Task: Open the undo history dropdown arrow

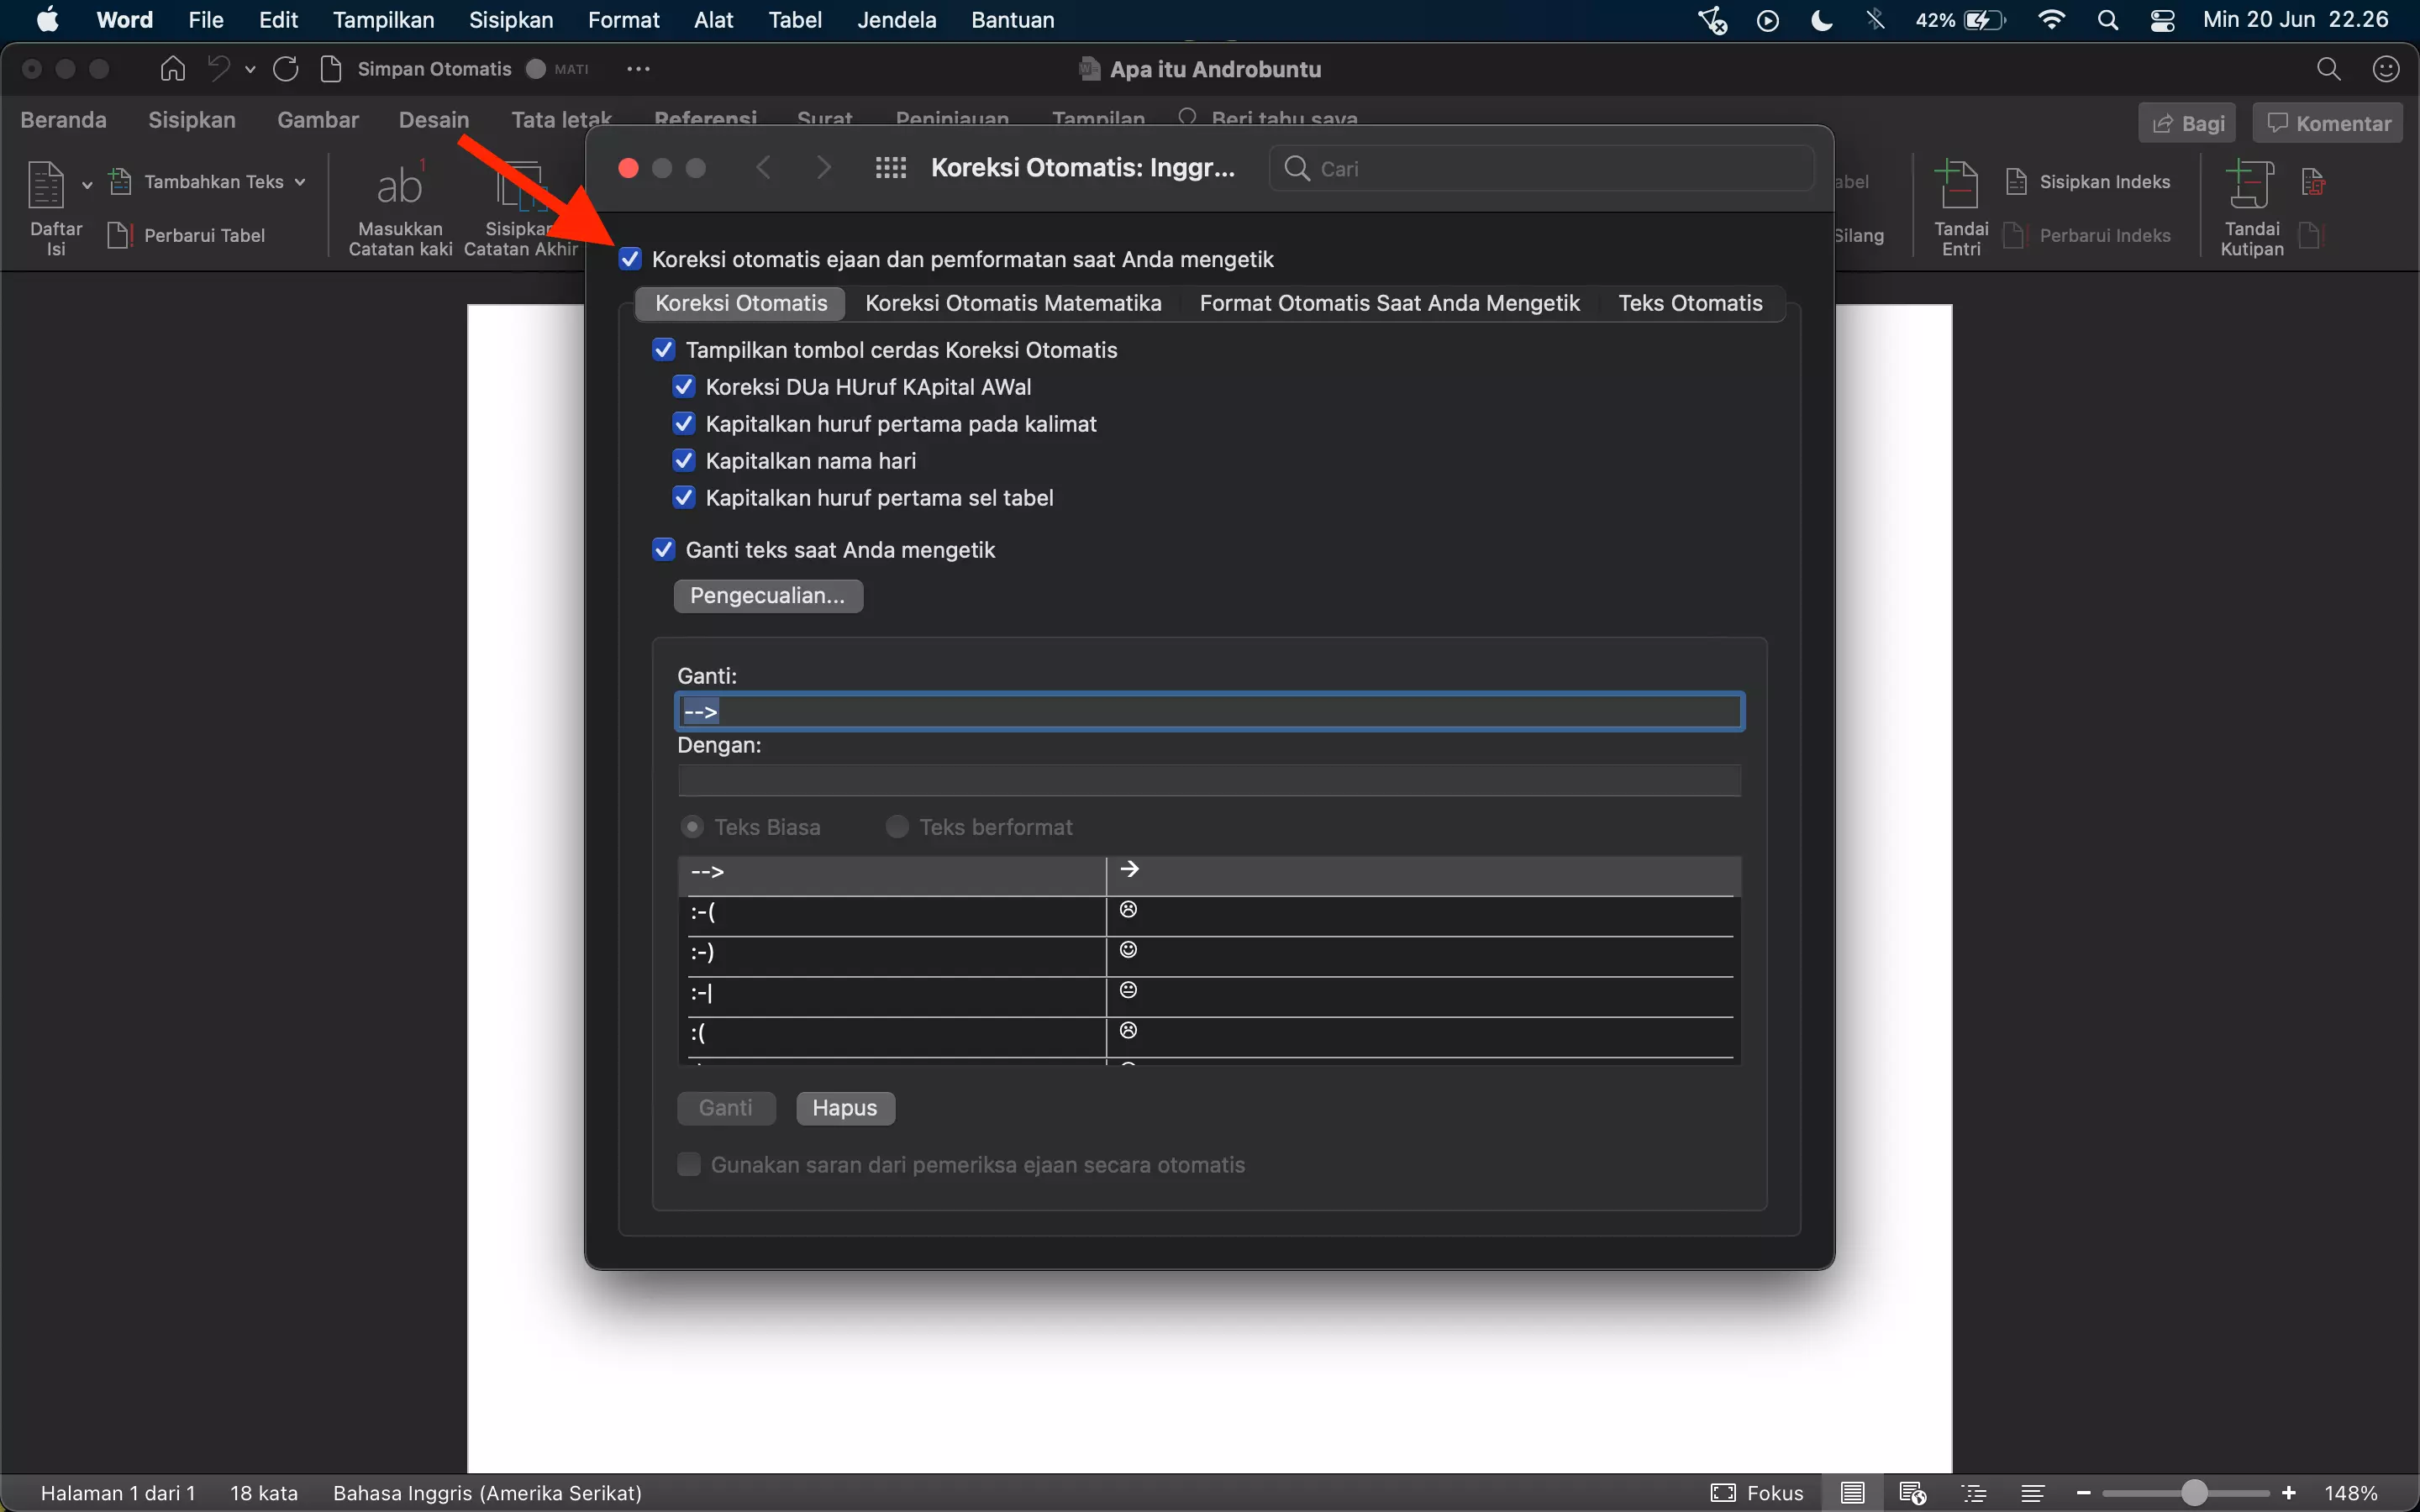Action: click(x=250, y=68)
